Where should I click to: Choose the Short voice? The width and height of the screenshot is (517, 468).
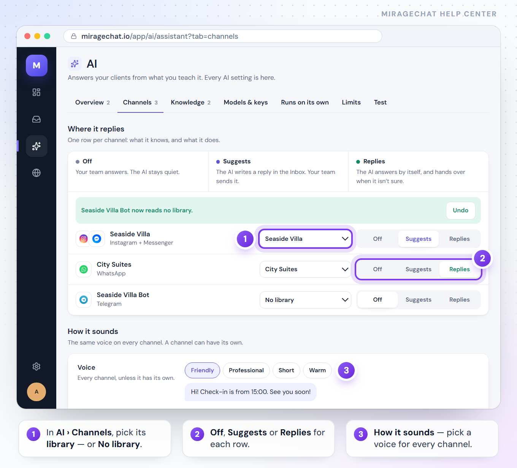pos(286,370)
